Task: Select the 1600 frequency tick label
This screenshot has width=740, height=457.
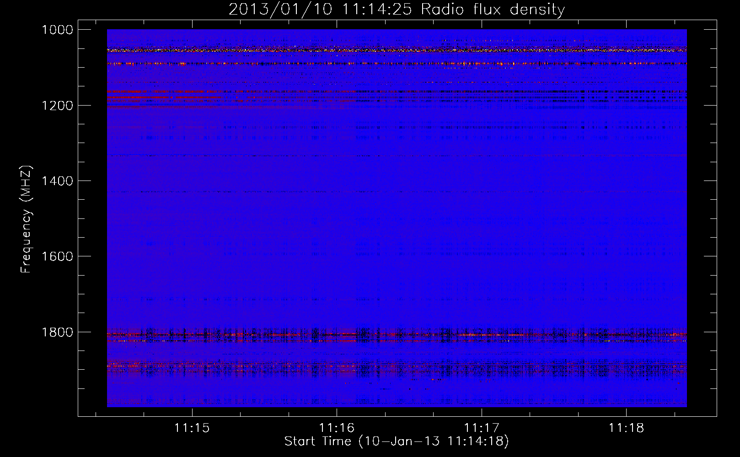Action: [57, 256]
